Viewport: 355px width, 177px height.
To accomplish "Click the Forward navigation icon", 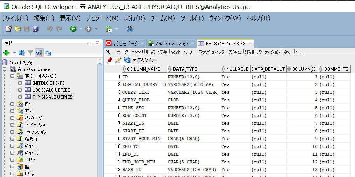I will [x=88, y=29].
